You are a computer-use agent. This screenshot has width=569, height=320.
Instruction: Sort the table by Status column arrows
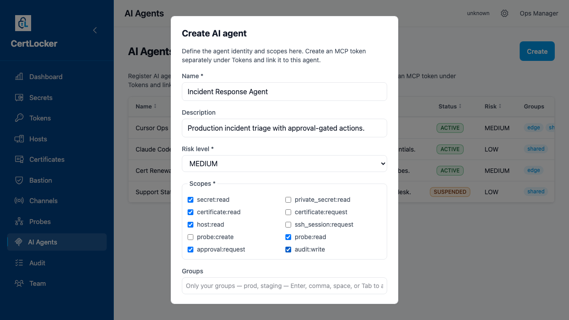(x=460, y=106)
